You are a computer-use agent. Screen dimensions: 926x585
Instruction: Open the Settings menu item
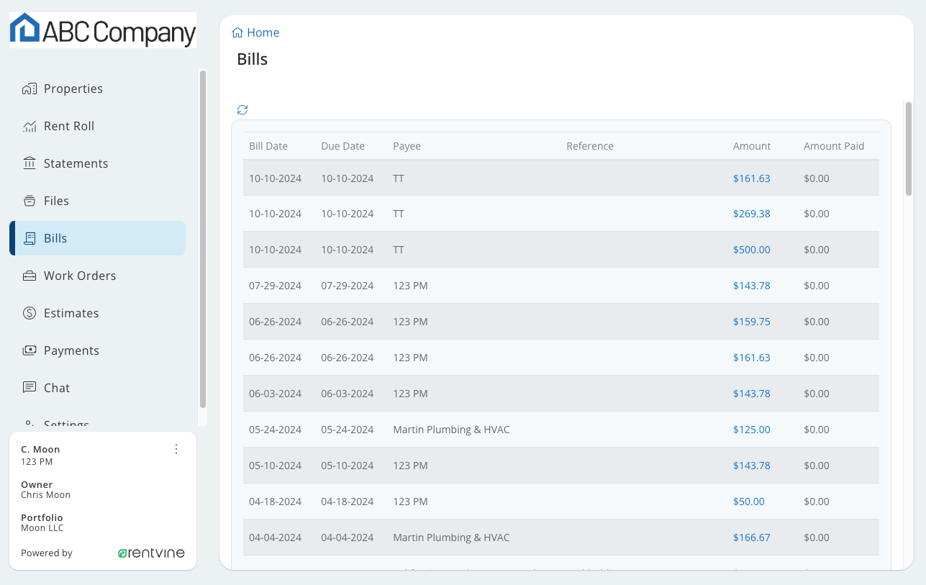pyautogui.click(x=66, y=423)
